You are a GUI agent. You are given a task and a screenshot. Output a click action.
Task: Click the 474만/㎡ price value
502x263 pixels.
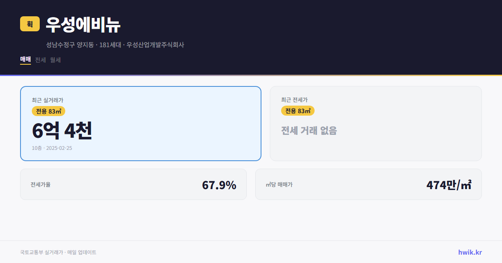pos(448,184)
